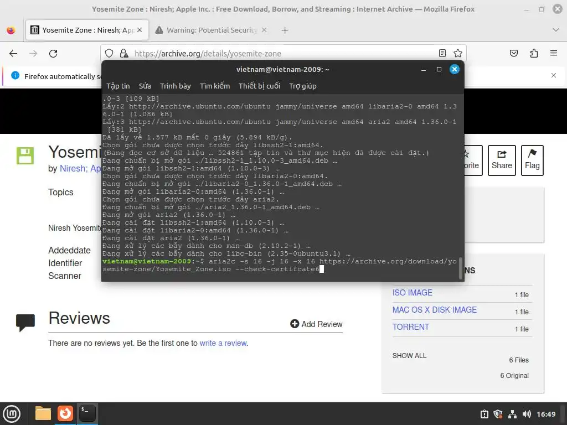This screenshot has width=567, height=425.
Task: Click the partially hidden Favorite button
Action: point(473,160)
